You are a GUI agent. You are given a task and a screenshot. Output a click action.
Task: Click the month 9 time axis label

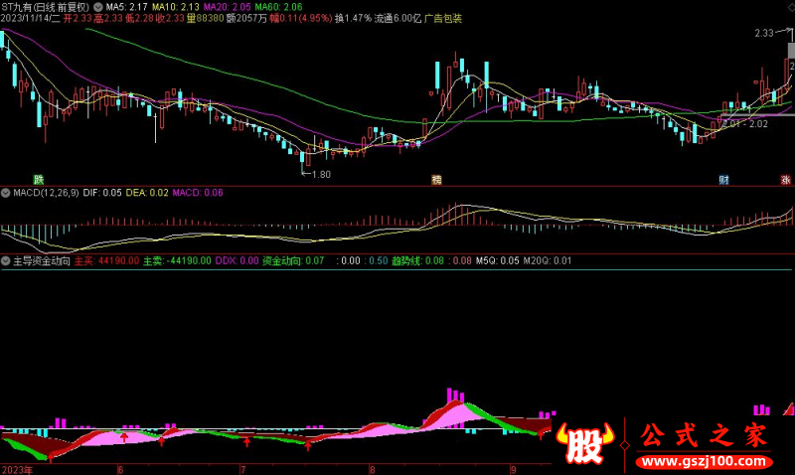pyautogui.click(x=514, y=470)
